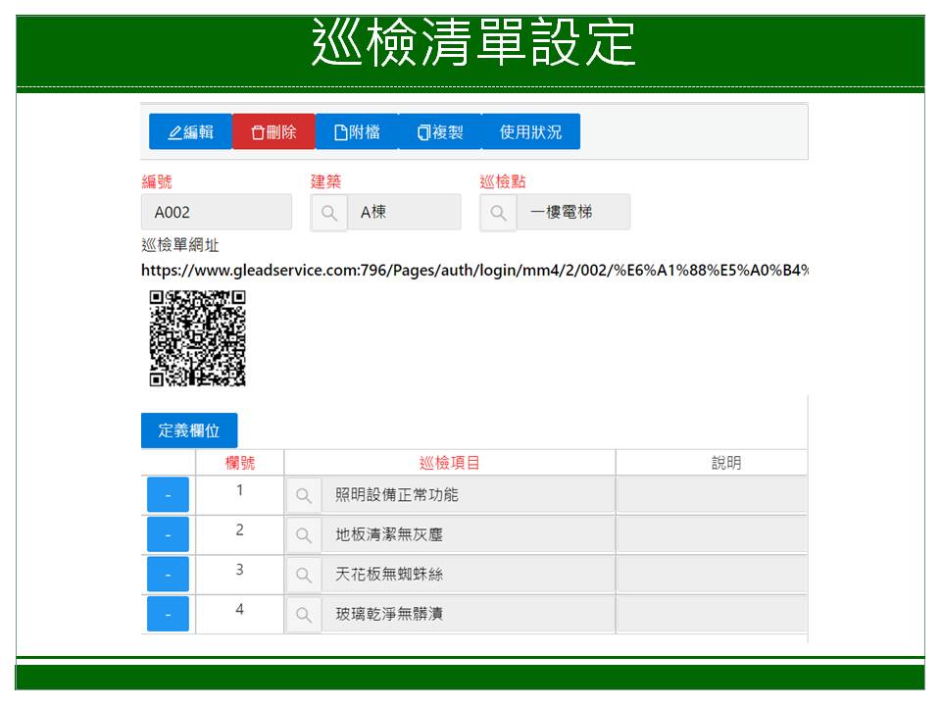This screenshot has width=941, height=706.
Task: Remove row 2 with the minus button
Action: (x=168, y=534)
